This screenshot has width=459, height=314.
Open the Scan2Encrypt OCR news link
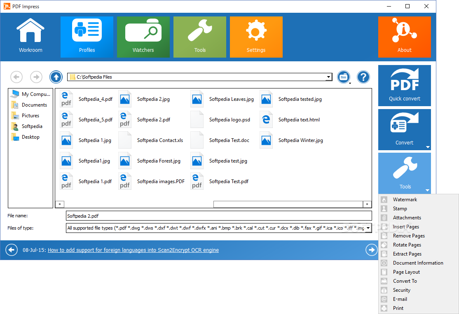[x=133, y=250]
